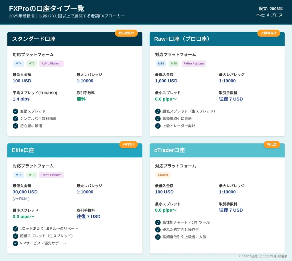Click the 初心者に最適 feature text
This screenshot has width=292, height=261.
(x=31, y=126)
